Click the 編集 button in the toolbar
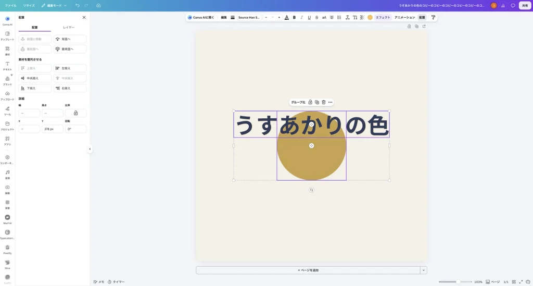The height and width of the screenshot is (286, 533). 224,17
